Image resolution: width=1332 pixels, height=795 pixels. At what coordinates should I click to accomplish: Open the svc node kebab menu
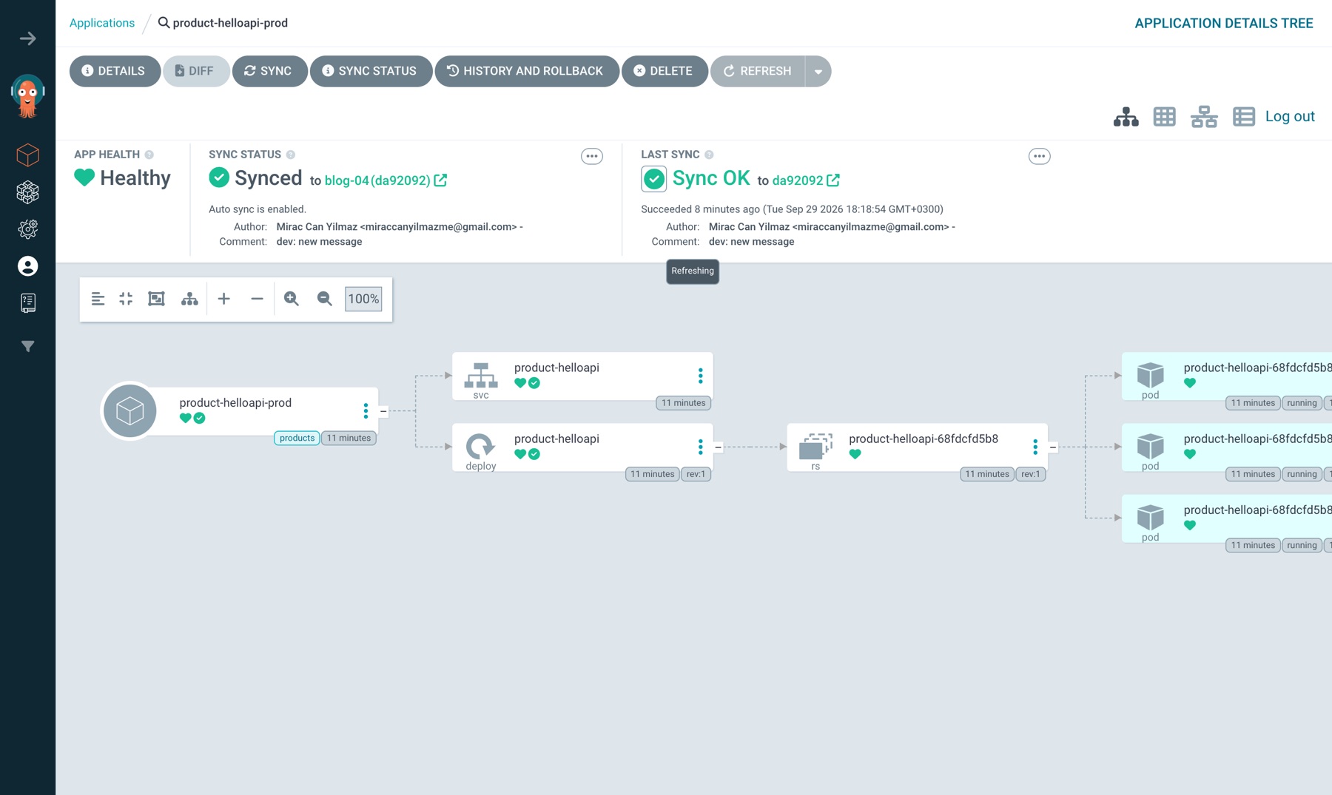coord(700,376)
